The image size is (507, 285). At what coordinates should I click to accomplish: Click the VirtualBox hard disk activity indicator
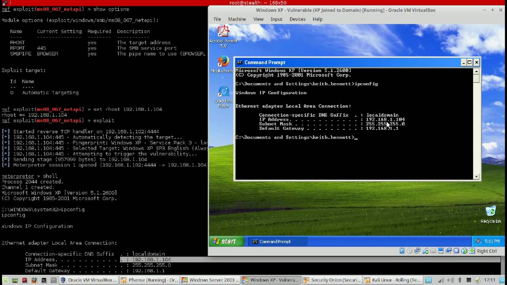(x=402, y=251)
